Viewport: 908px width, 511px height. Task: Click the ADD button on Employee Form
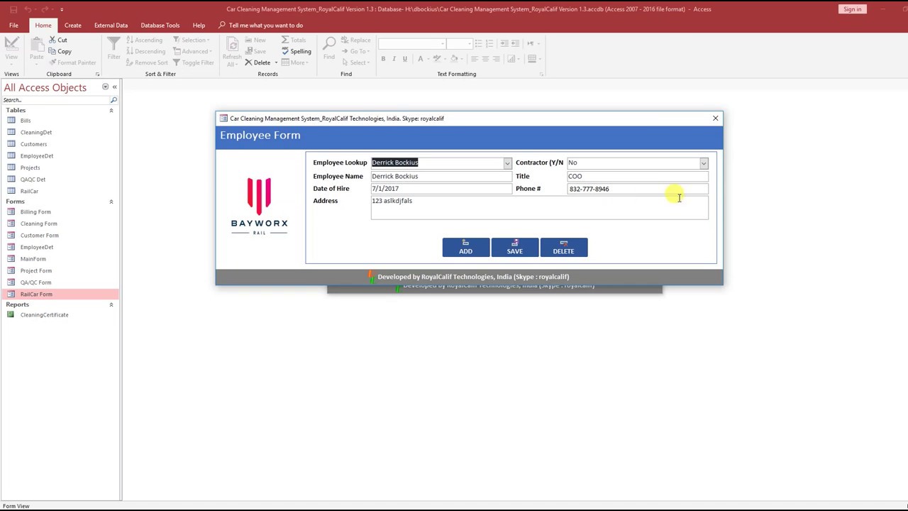465,247
